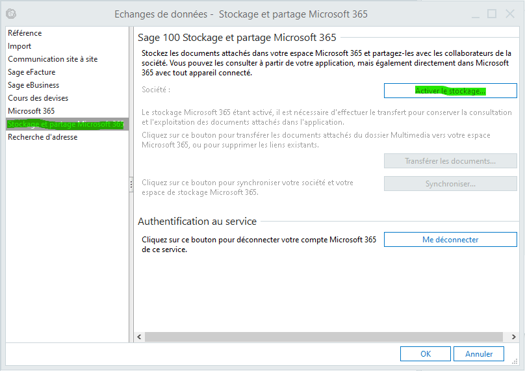Maximize the Echanges de données window
The image size is (525, 371).
(x=492, y=14)
